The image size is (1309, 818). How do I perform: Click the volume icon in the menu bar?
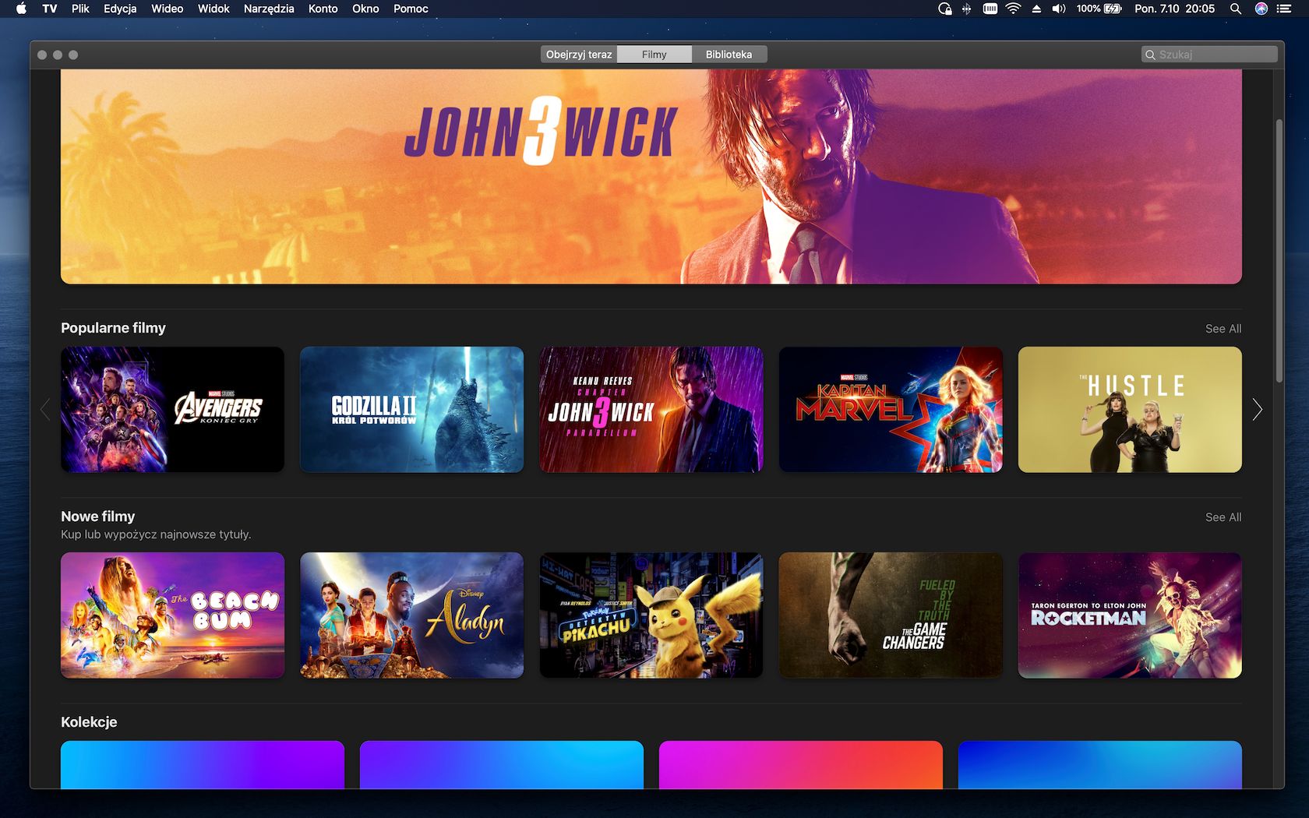tap(1057, 9)
